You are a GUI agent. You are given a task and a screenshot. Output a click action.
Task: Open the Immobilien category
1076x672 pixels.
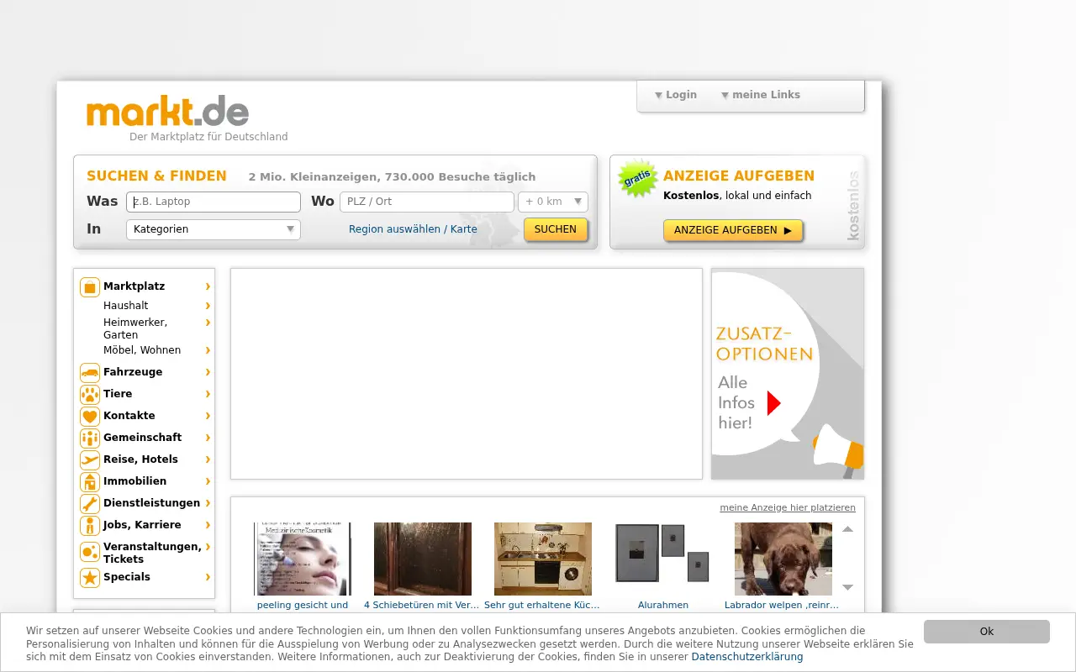[135, 481]
